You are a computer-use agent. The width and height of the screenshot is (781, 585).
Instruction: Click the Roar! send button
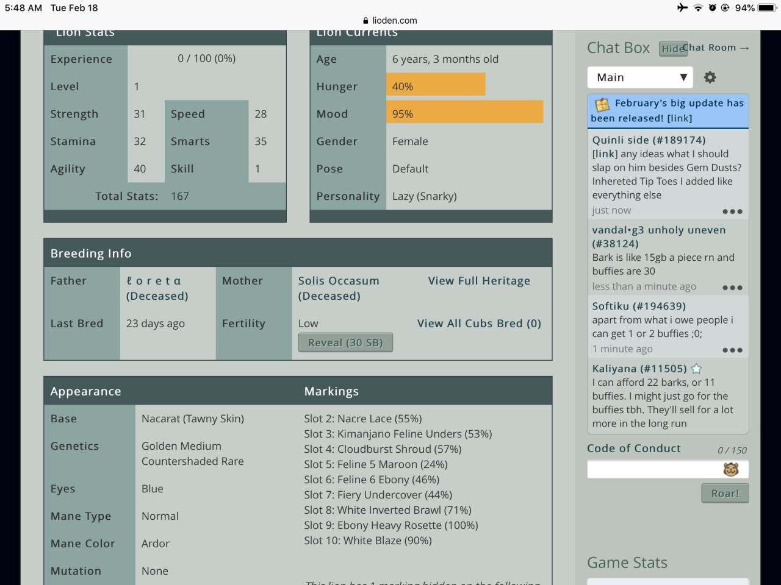coord(725,494)
